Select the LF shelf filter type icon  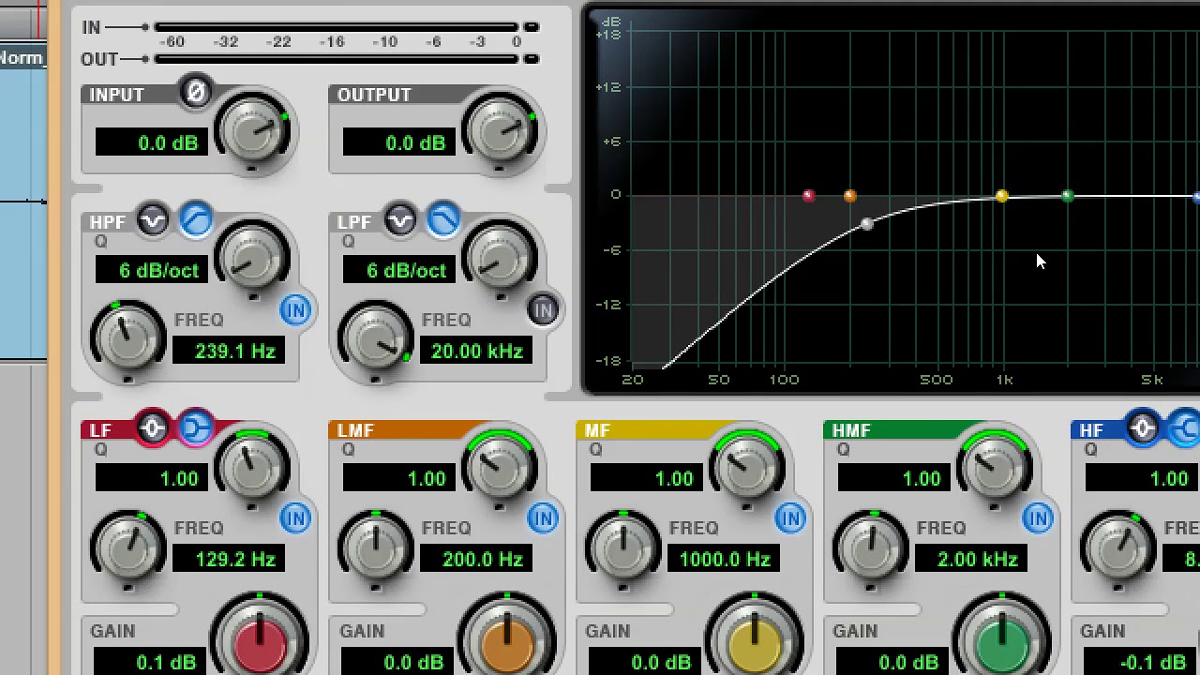[196, 428]
